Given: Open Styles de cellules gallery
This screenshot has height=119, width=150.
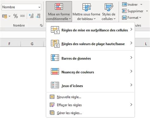Looking at the screenshot, I should 109,12.
